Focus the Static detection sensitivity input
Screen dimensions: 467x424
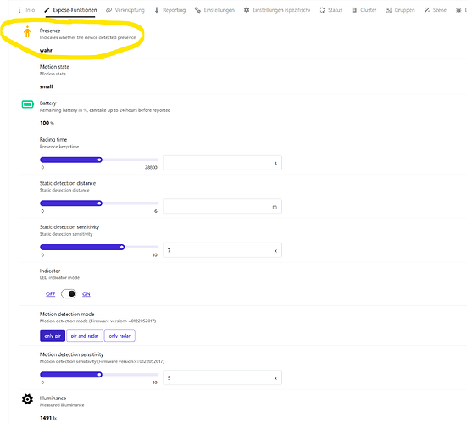click(222, 250)
